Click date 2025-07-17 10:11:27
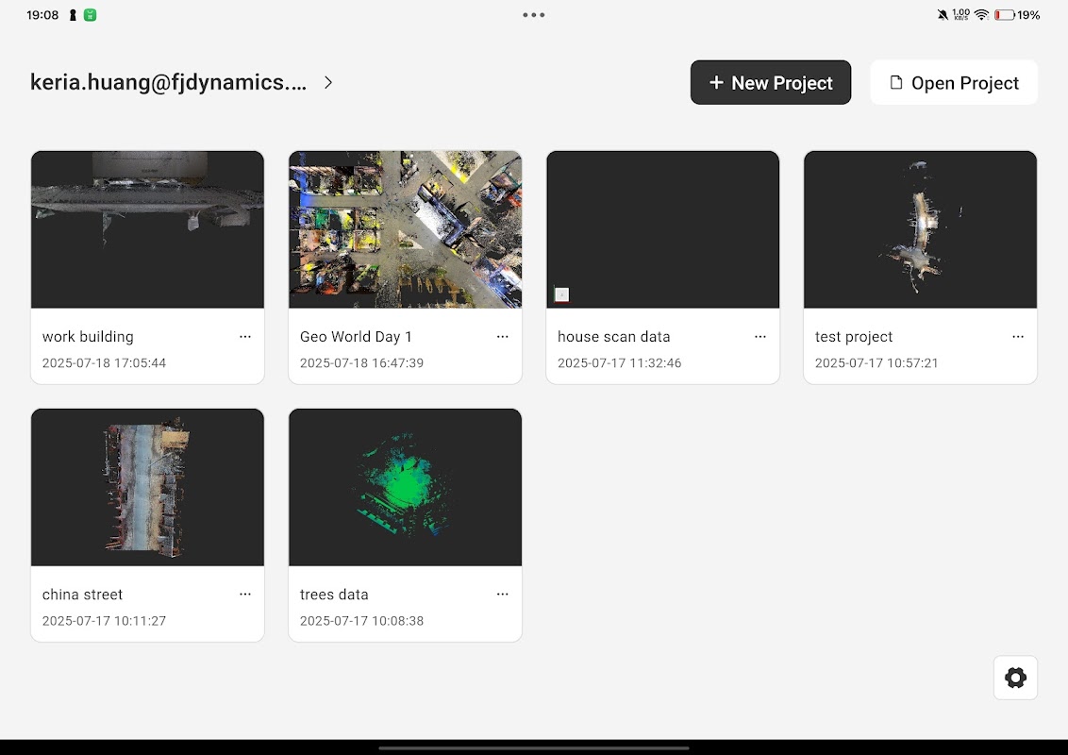 [x=104, y=621]
